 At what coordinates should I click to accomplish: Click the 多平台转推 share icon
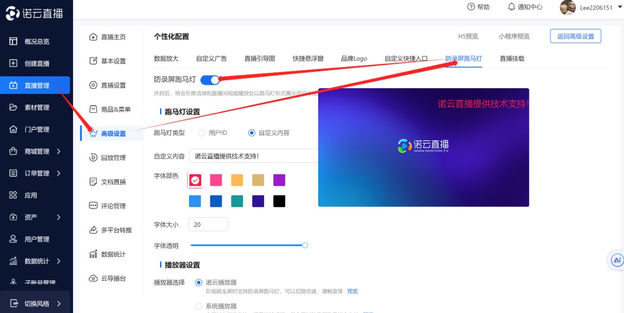click(x=93, y=230)
